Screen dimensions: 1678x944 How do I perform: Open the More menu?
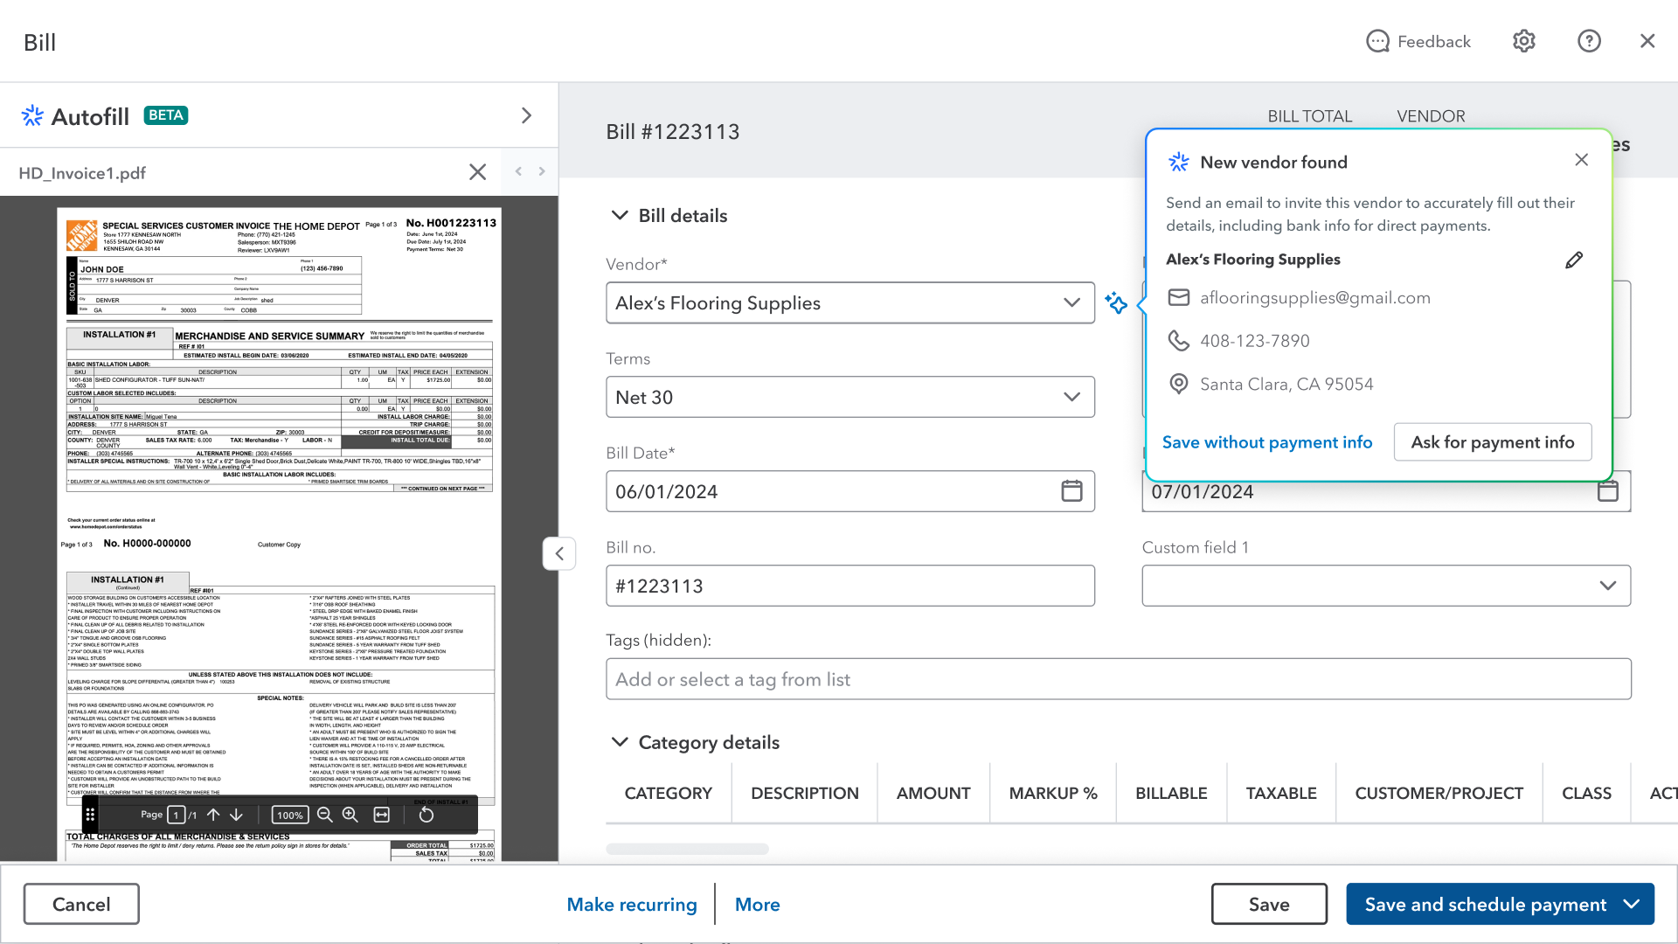(x=757, y=904)
